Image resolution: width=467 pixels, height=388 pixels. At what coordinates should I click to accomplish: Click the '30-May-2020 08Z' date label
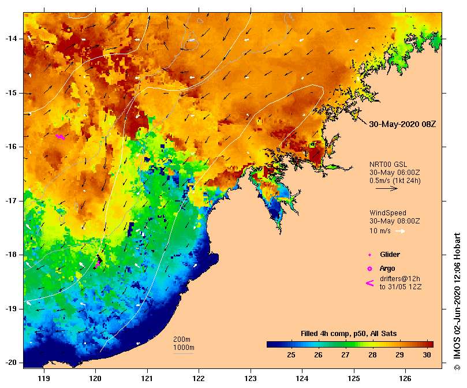tap(402, 124)
